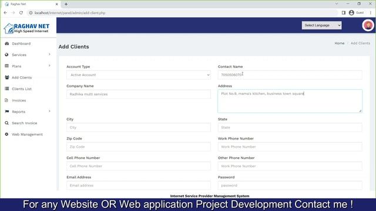Expand the Reports submenu arrow
Viewport: 376px width, 211px height.
(49, 111)
